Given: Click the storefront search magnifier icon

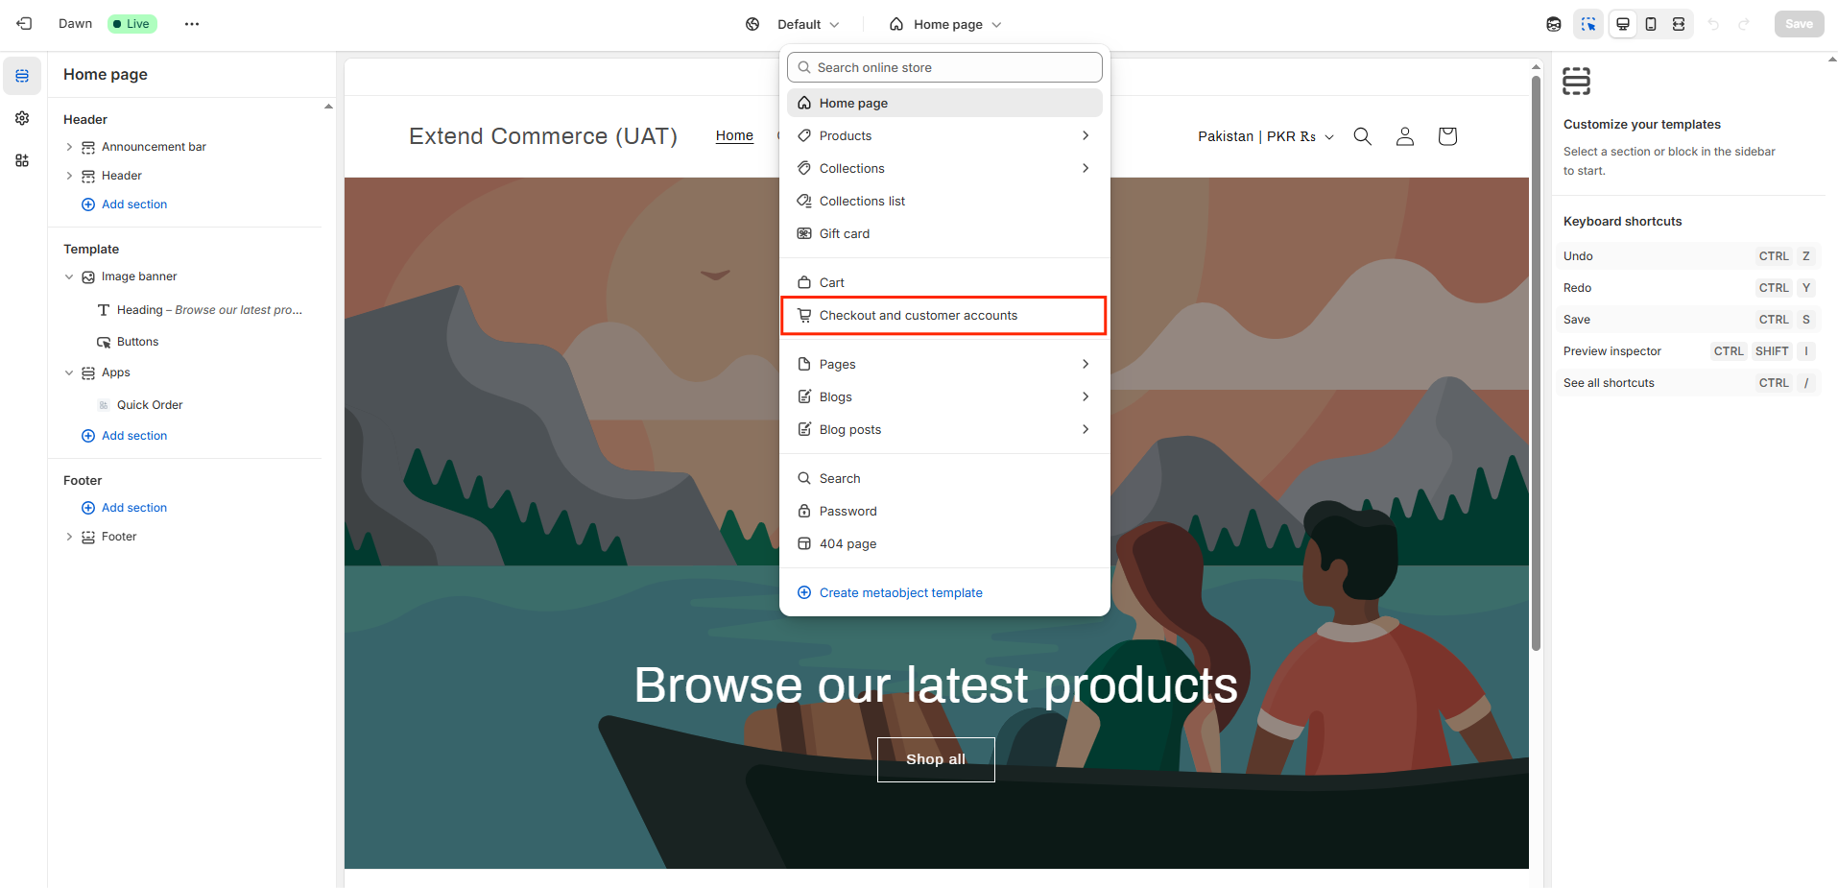Looking at the screenshot, I should [1362, 136].
